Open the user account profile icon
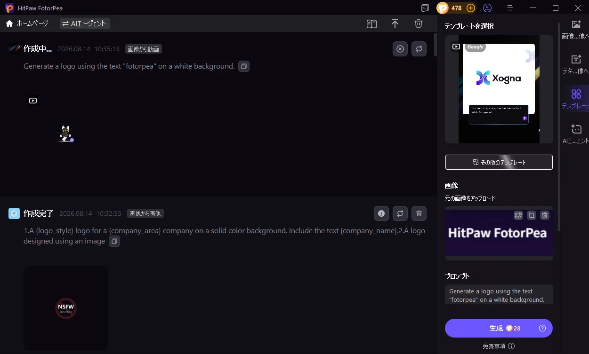 coord(487,8)
